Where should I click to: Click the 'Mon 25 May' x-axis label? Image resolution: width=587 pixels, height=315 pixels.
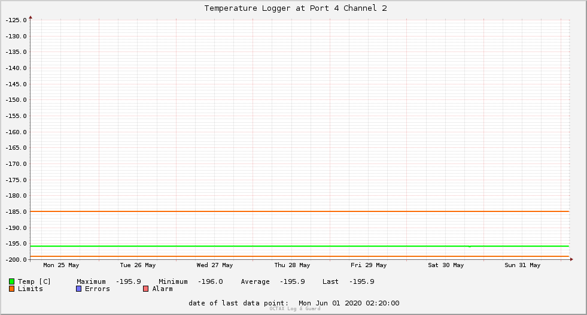click(x=61, y=265)
